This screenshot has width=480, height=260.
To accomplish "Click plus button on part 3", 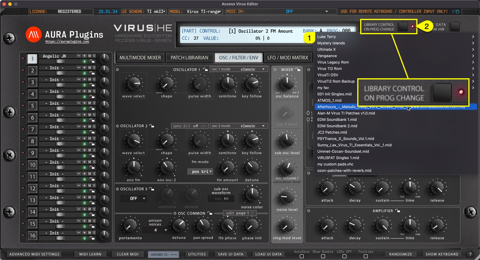I will (84, 79).
